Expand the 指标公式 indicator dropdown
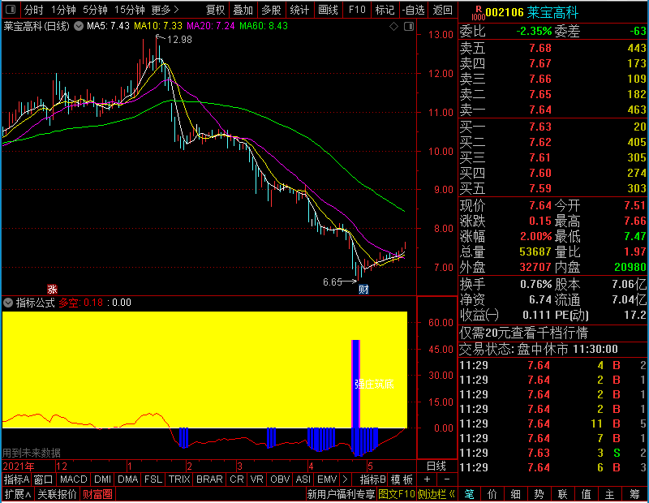The height and width of the screenshot is (503, 649). click(x=7, y=303)
